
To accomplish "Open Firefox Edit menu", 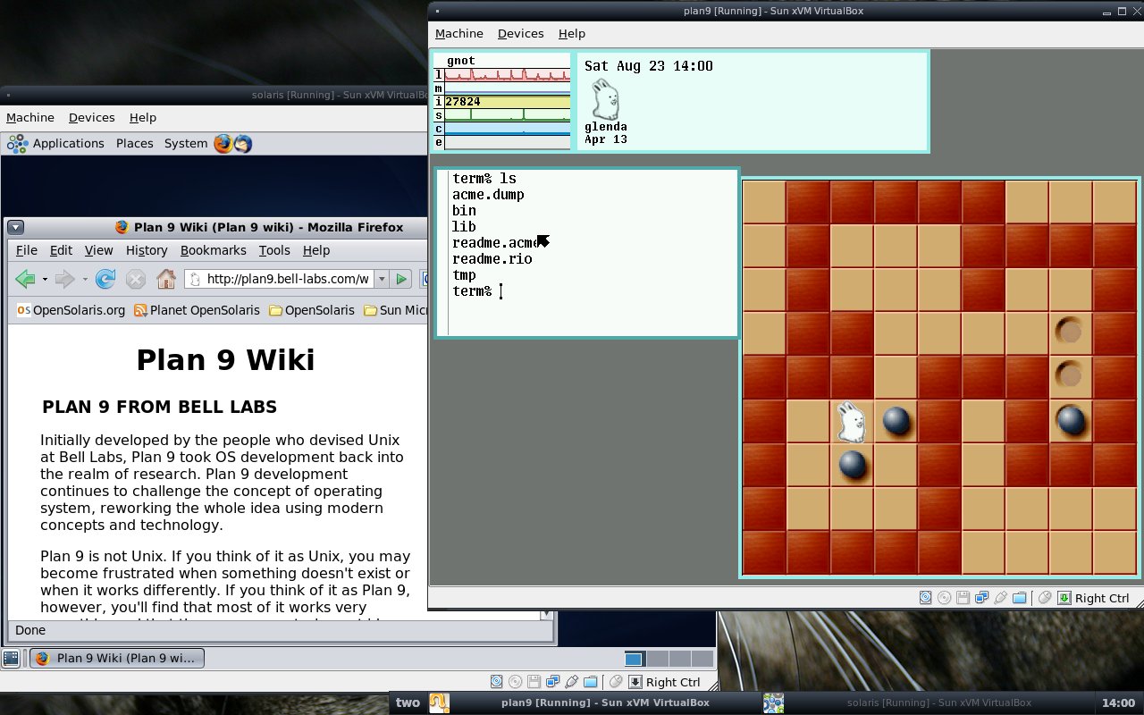I will pos(61,250).
